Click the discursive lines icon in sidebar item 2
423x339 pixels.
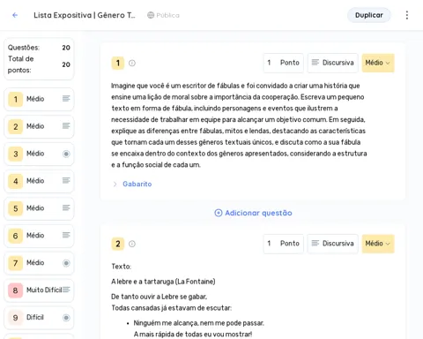coord(66,126)
